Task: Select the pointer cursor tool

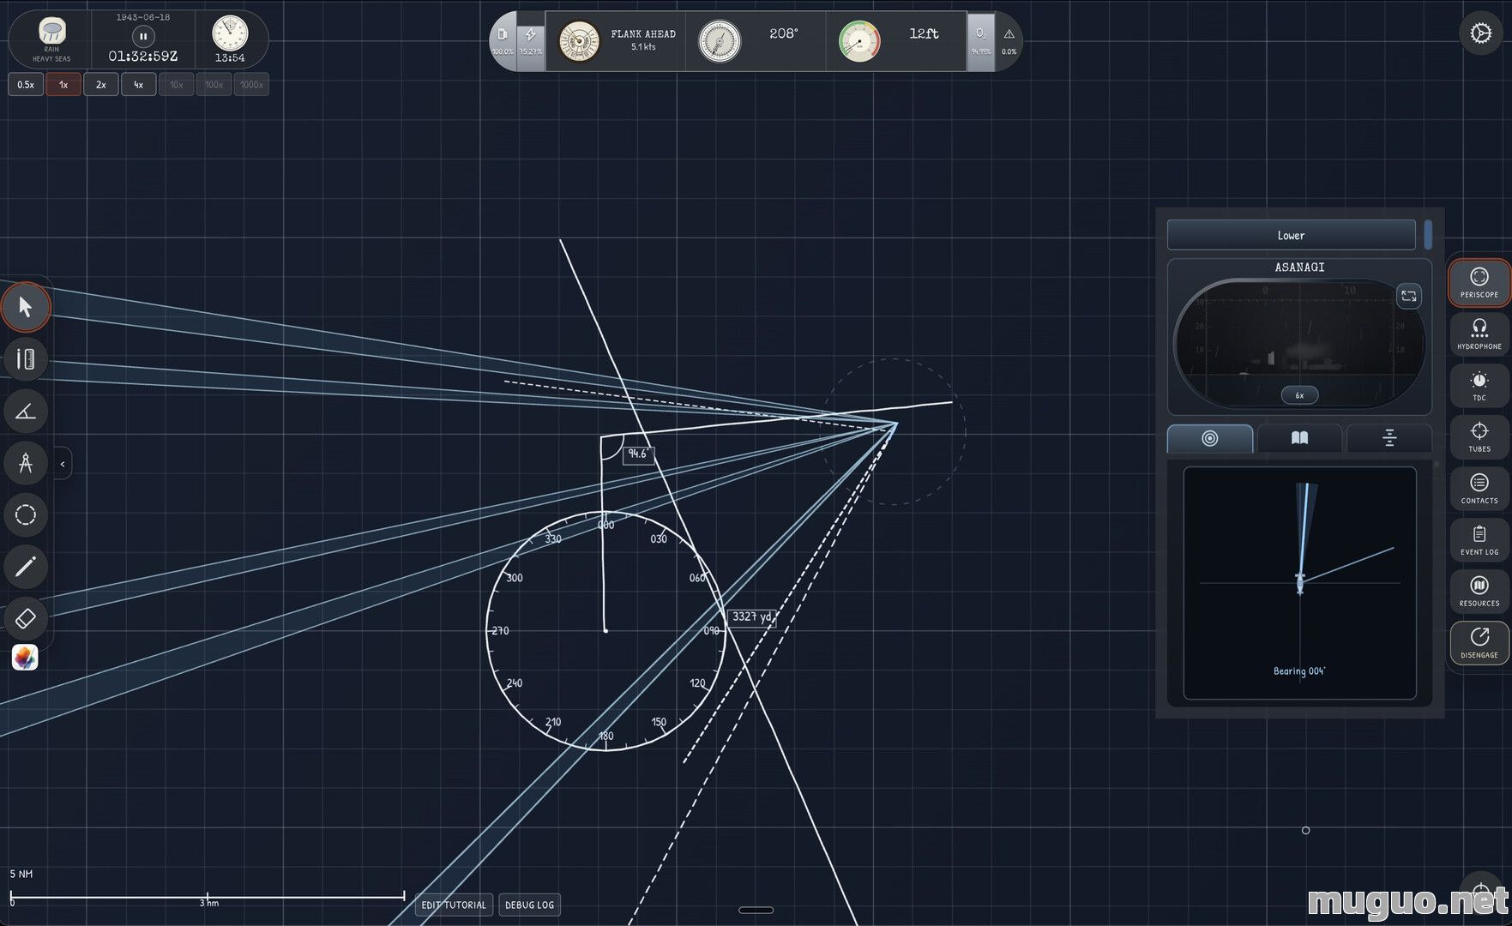Action: [x=26, y=307]
